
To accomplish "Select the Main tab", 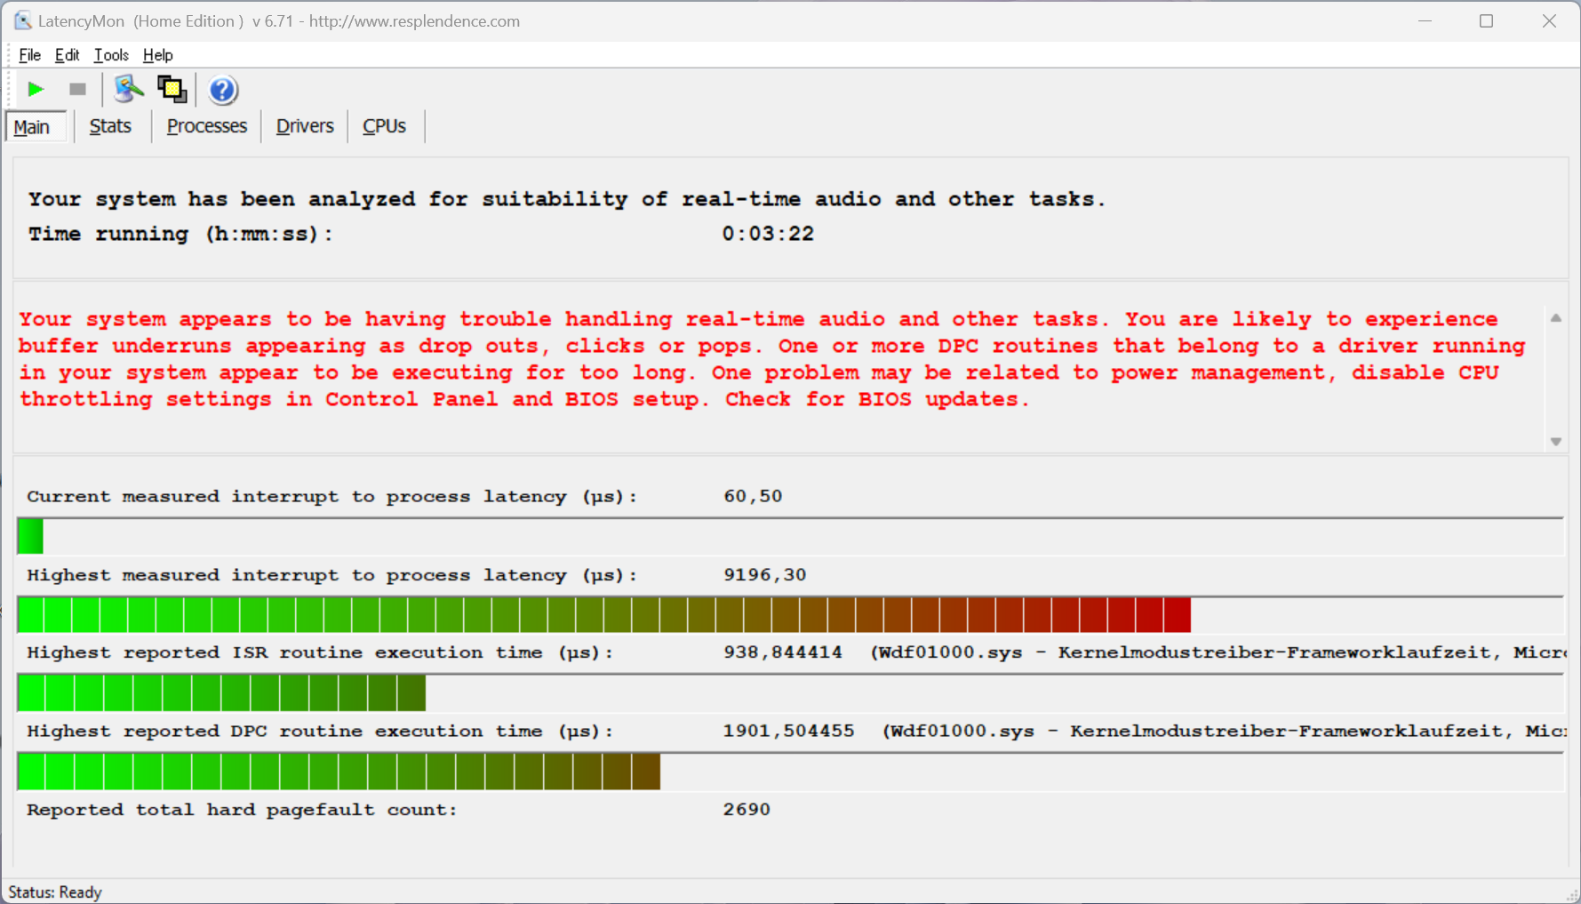I will 32,127.
